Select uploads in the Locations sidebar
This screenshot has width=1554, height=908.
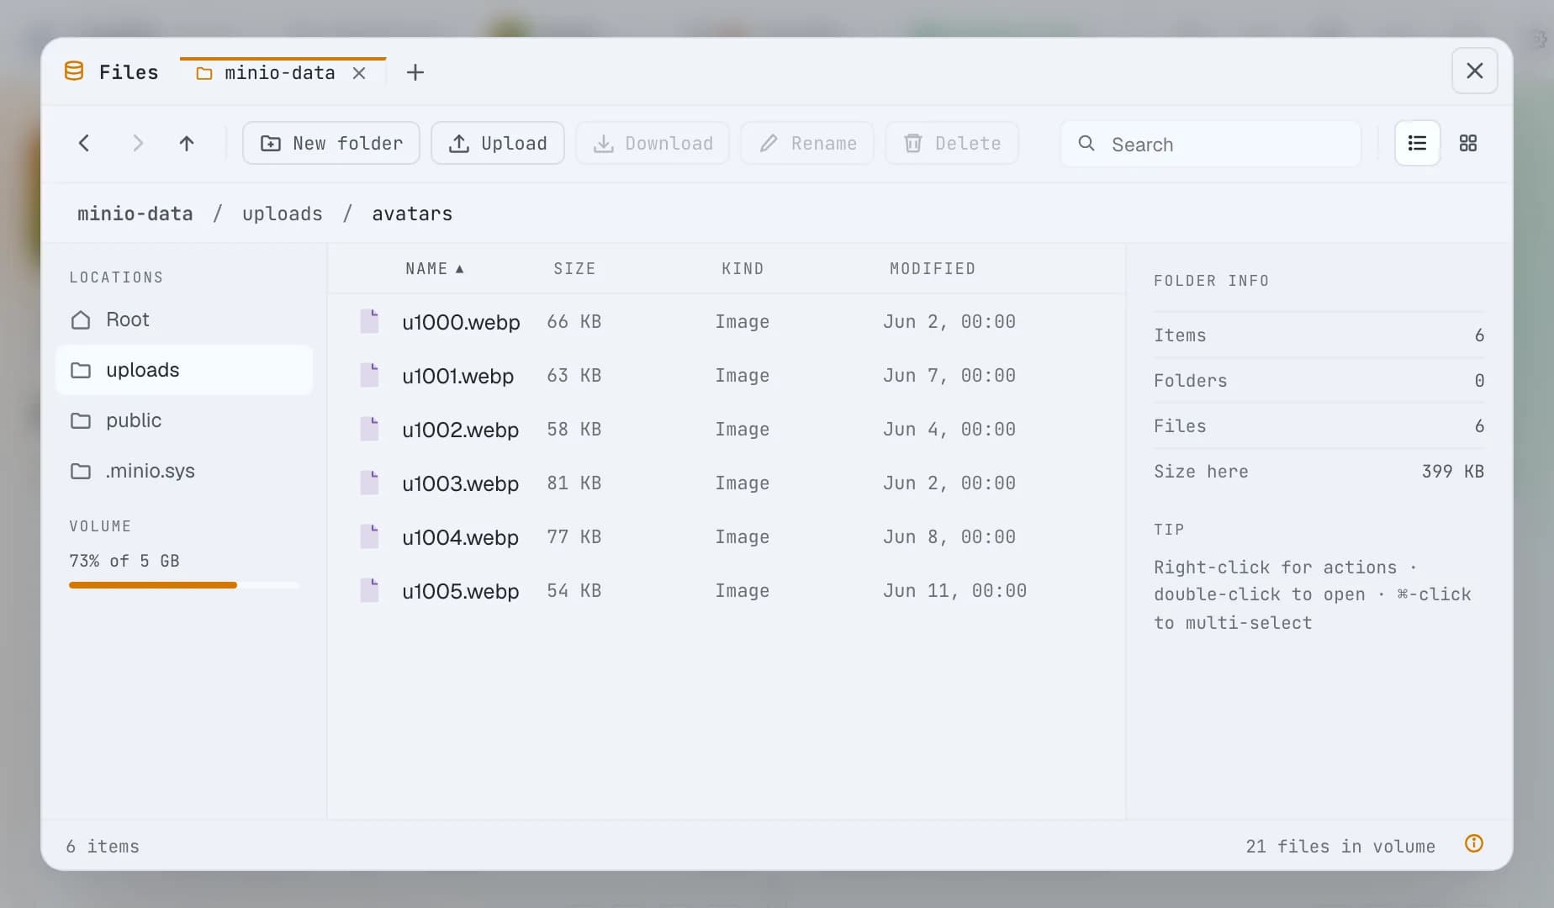pyautogui.click(x=184, y=370)
